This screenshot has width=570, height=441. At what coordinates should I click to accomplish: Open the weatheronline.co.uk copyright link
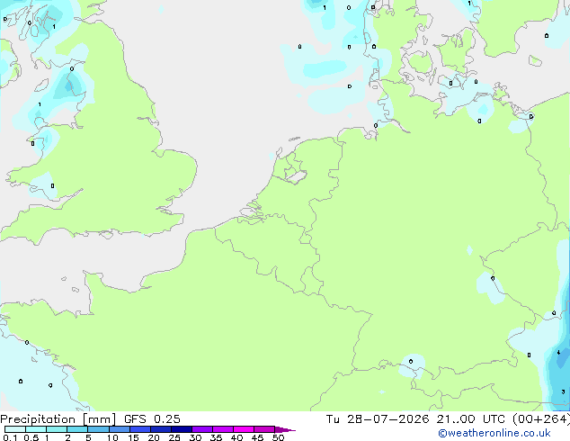point(494,433)
